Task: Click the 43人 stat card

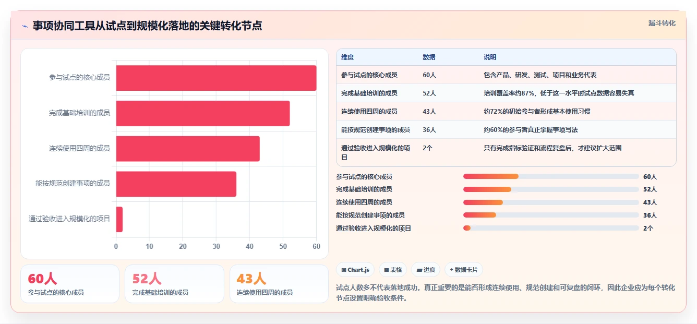Action: coord(279,284)
